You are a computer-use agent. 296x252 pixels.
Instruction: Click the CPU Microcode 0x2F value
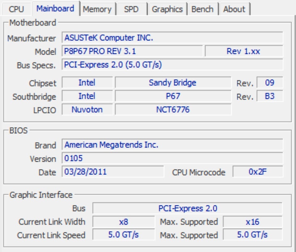point(258,172)
